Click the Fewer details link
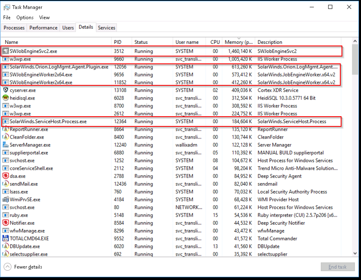This screenshot has width=361, height=280. 28,267
